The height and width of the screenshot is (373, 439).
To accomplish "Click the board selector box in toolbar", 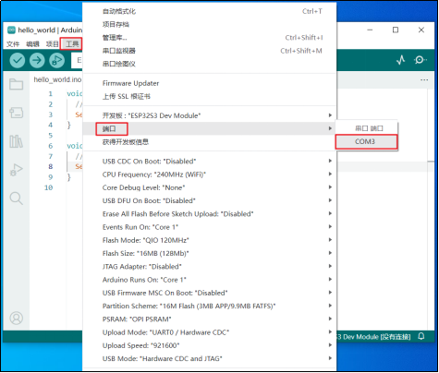I will coord(77,60).
